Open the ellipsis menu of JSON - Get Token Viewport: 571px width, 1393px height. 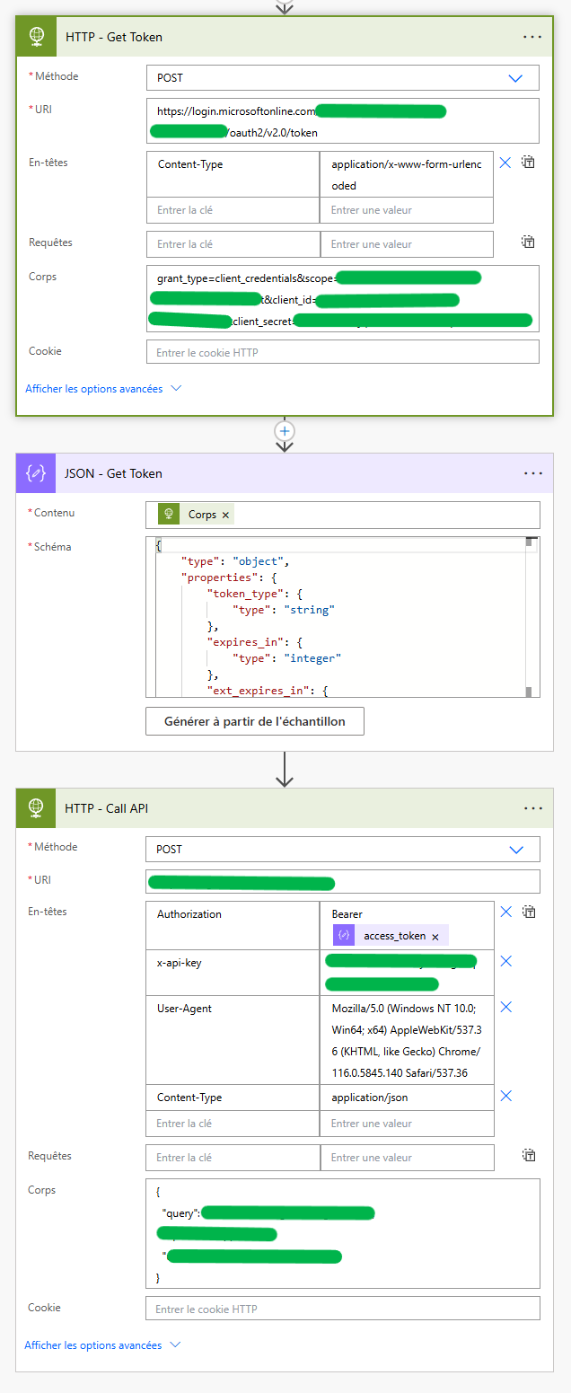coord(532,472)
